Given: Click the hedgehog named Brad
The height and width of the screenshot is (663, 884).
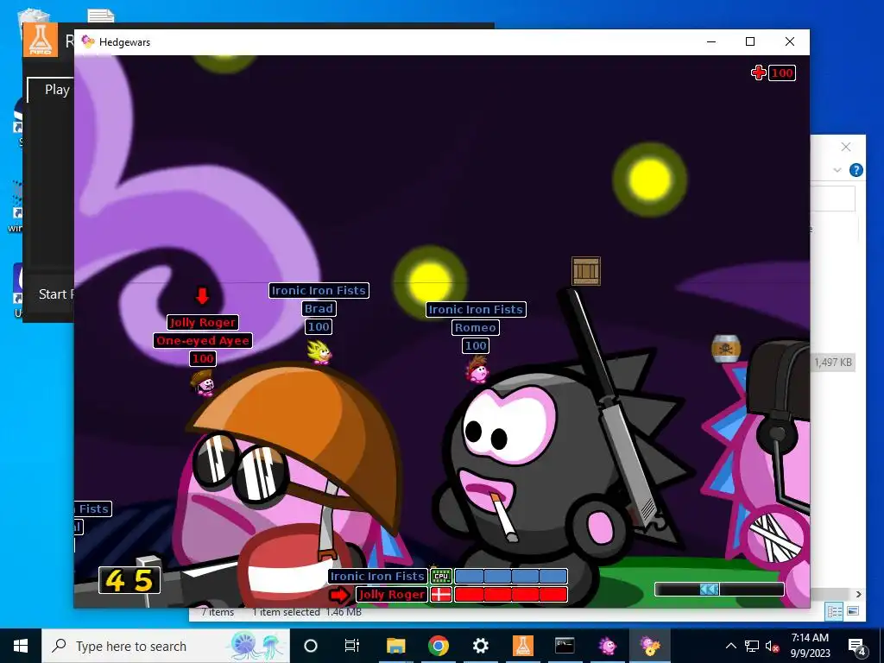Looking at the screenshot, I should [319, 352].
